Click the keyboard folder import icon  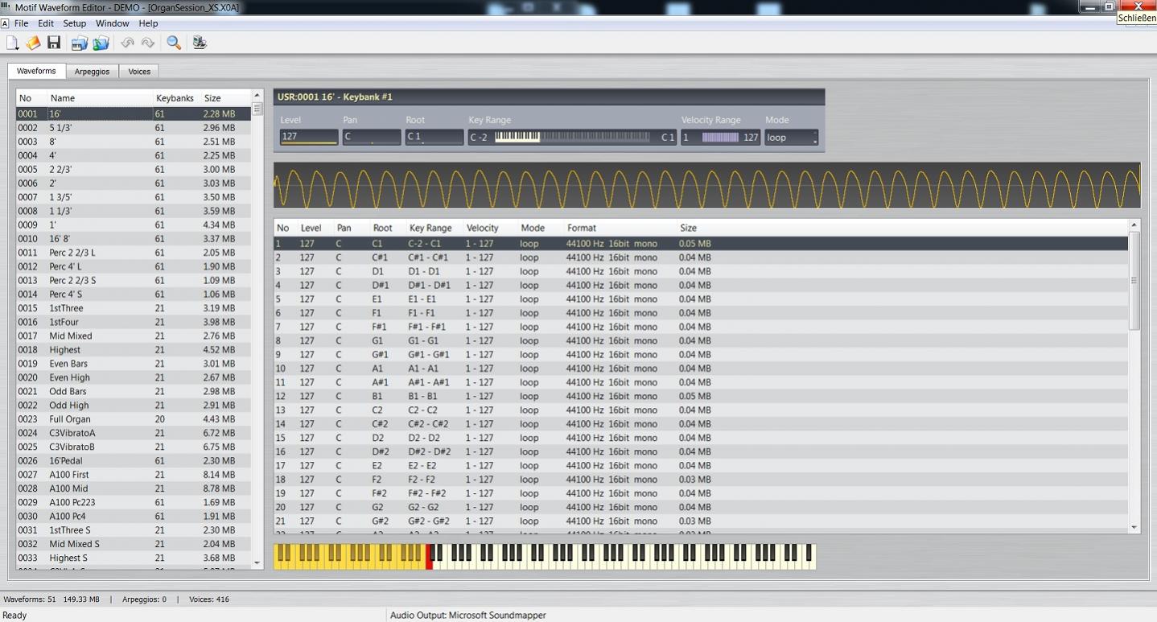[79, 43]
